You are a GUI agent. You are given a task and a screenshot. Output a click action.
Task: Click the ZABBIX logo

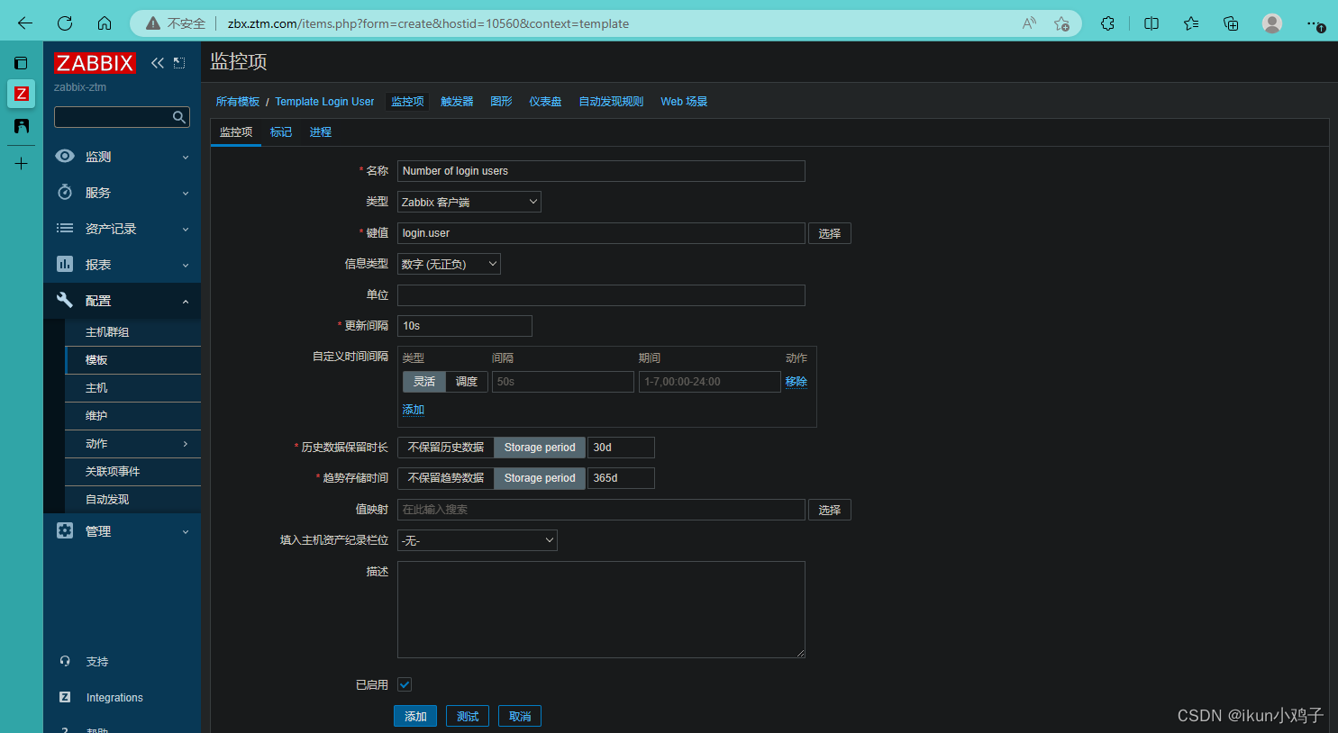pos(95,63)
